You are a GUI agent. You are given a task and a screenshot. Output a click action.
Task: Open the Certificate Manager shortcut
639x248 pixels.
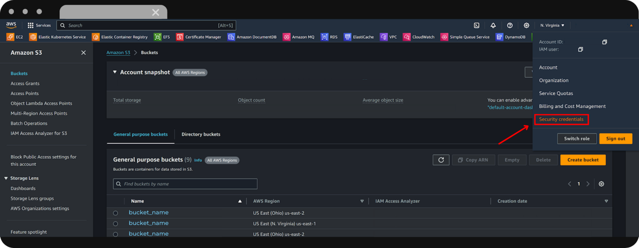pos(198,37)
